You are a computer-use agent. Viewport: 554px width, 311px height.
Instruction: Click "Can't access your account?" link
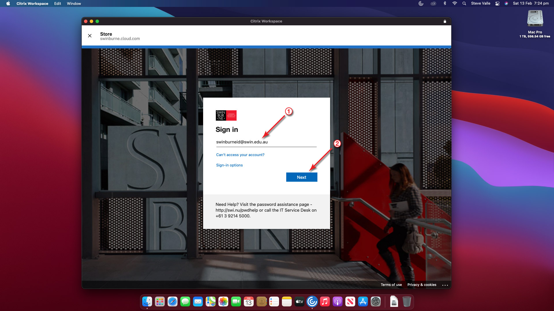tap(240, 155)
